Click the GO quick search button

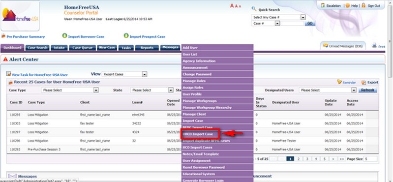click(310, 23)
